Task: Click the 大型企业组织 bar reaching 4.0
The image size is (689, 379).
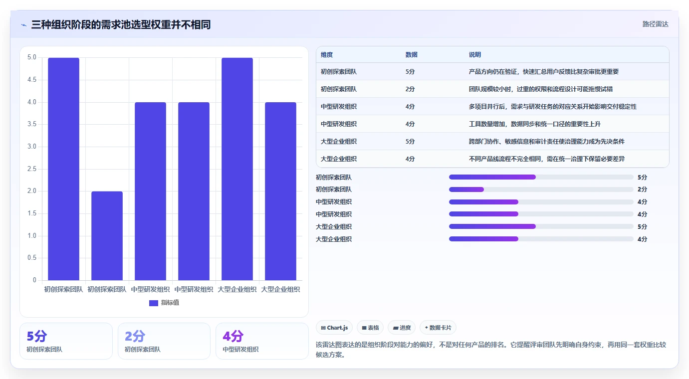Action: pyautogui.click(x=280, y=191)
